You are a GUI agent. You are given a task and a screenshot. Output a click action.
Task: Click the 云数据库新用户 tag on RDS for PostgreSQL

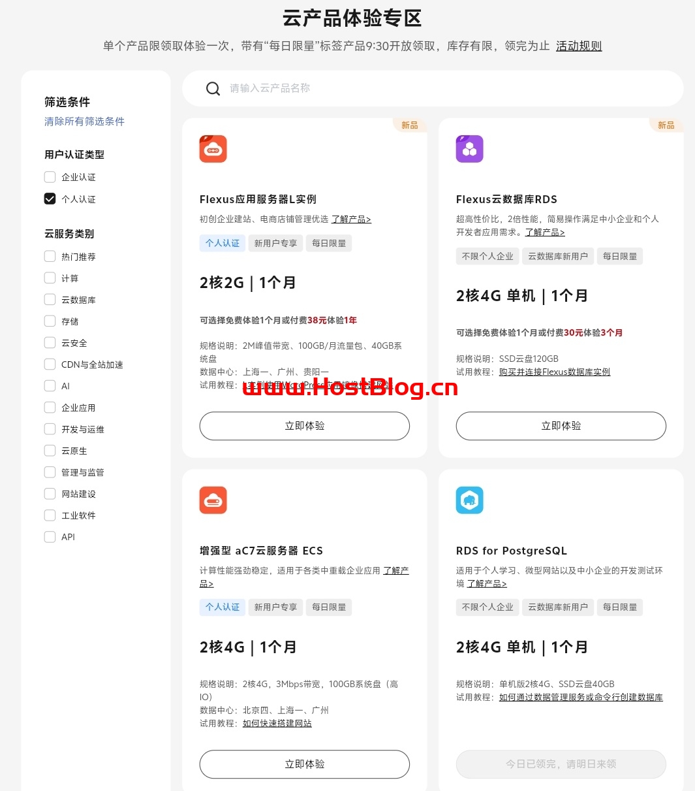pos(558,607)
